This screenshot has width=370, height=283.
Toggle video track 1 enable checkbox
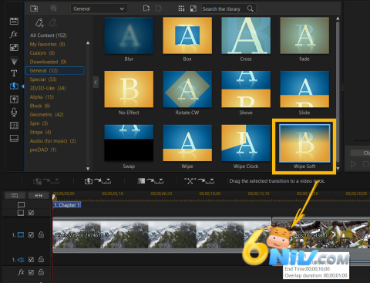(31, 234)
